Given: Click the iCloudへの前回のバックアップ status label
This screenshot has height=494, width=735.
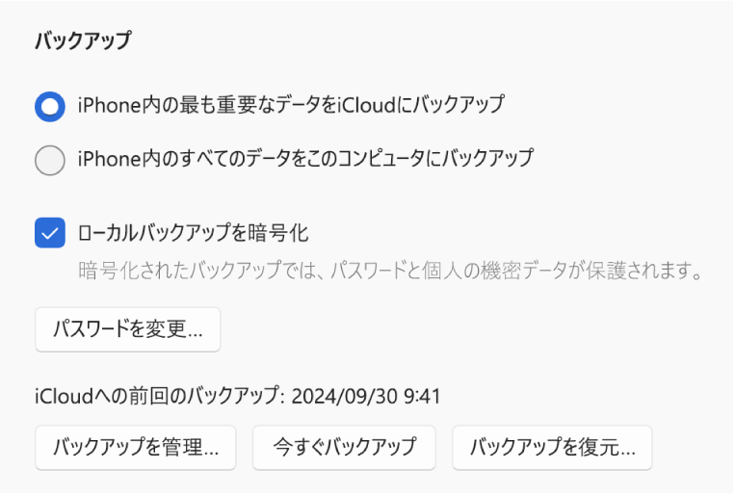Looking at the screenshot, I should click(159, 395).
